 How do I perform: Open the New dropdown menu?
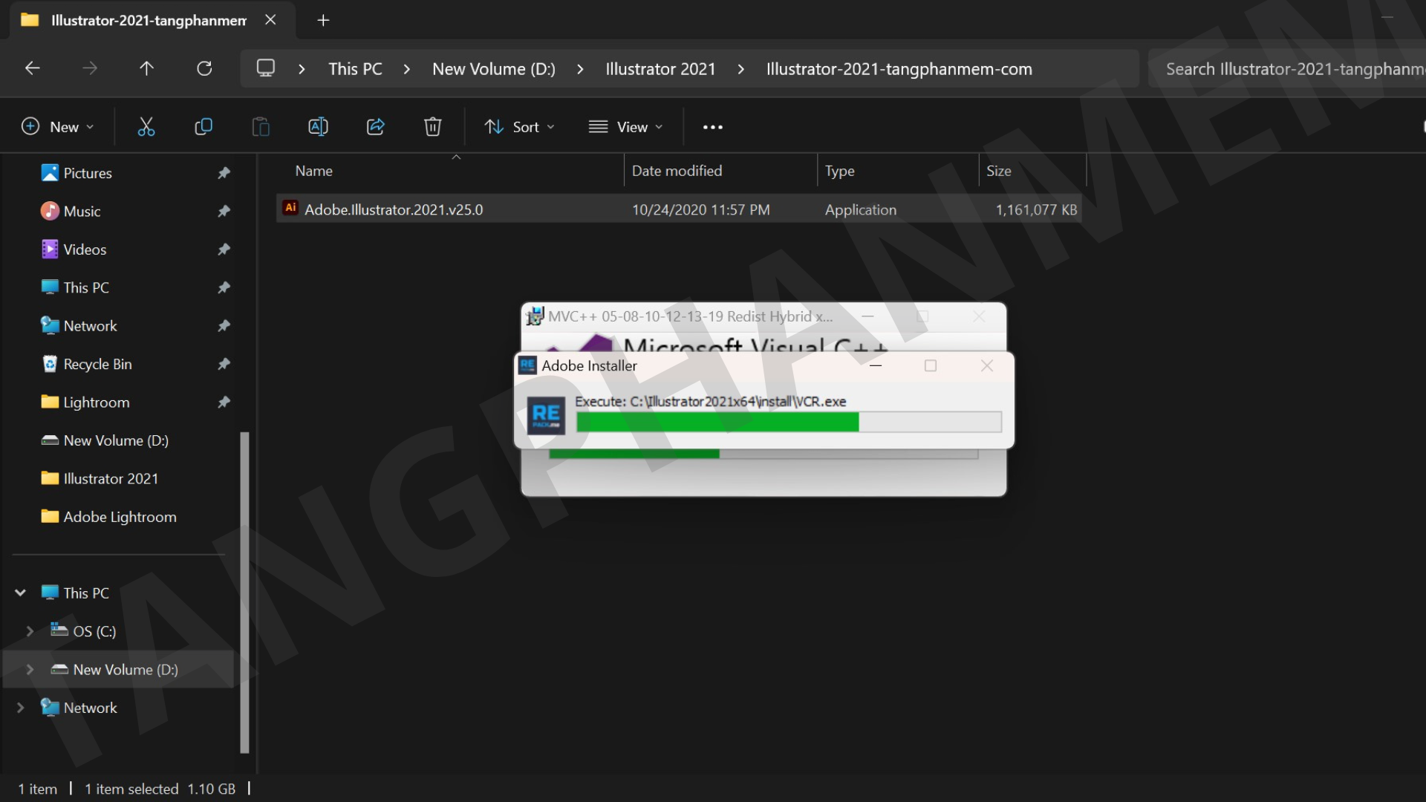(x=58, y=127)
